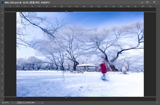Click the document size readout 32.1M/35.5M

point(25,102)
